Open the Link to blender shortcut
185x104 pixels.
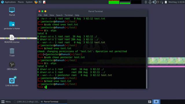tap(12, 81)
